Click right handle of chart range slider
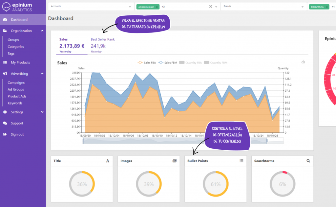Viewport: 336px width, 207px height. click(x=267, y=141)
